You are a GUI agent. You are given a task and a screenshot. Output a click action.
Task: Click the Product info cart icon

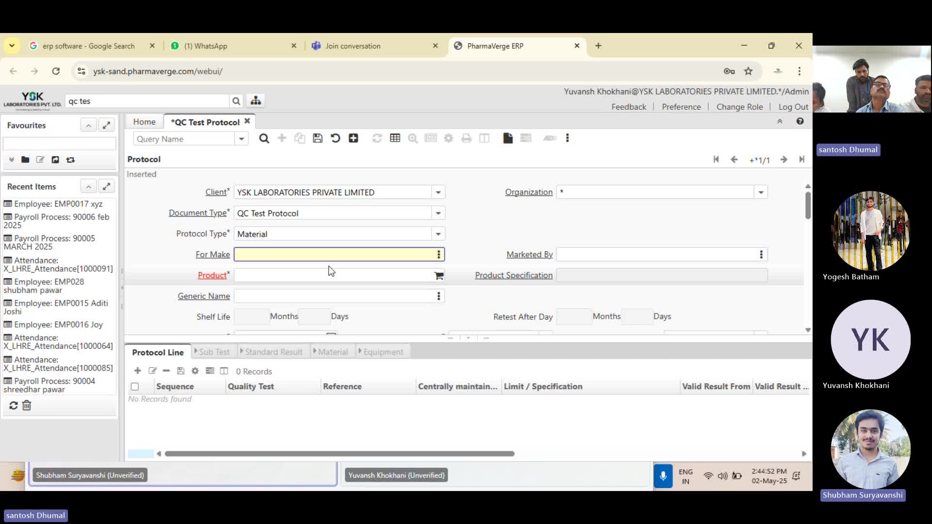[x=439, y=276]
